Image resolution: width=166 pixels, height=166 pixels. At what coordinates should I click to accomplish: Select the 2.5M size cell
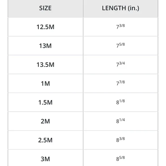[46, 140]
